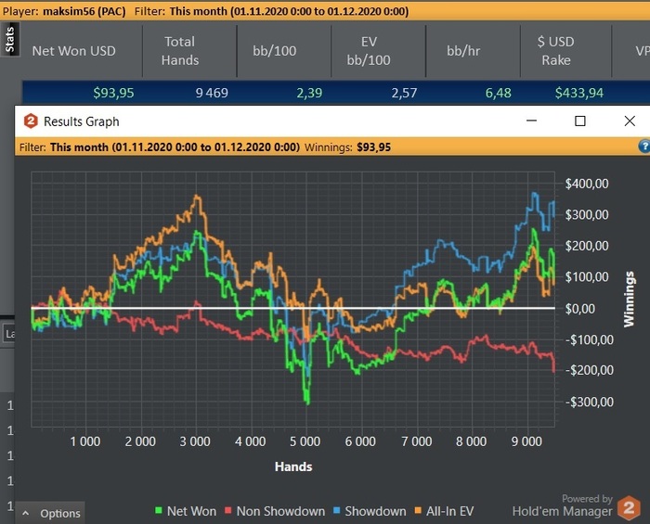Viewport: 650px width, 524px height.
Task: Open help via the blue question mark icon
Action: pos(643,147)
